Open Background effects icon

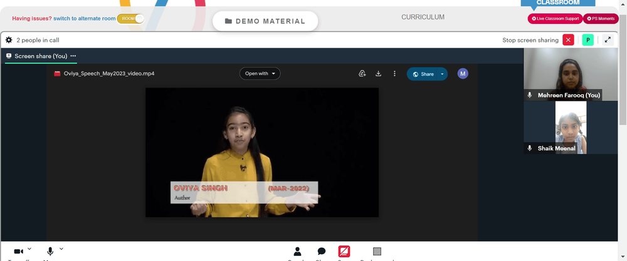click(377, 252)
